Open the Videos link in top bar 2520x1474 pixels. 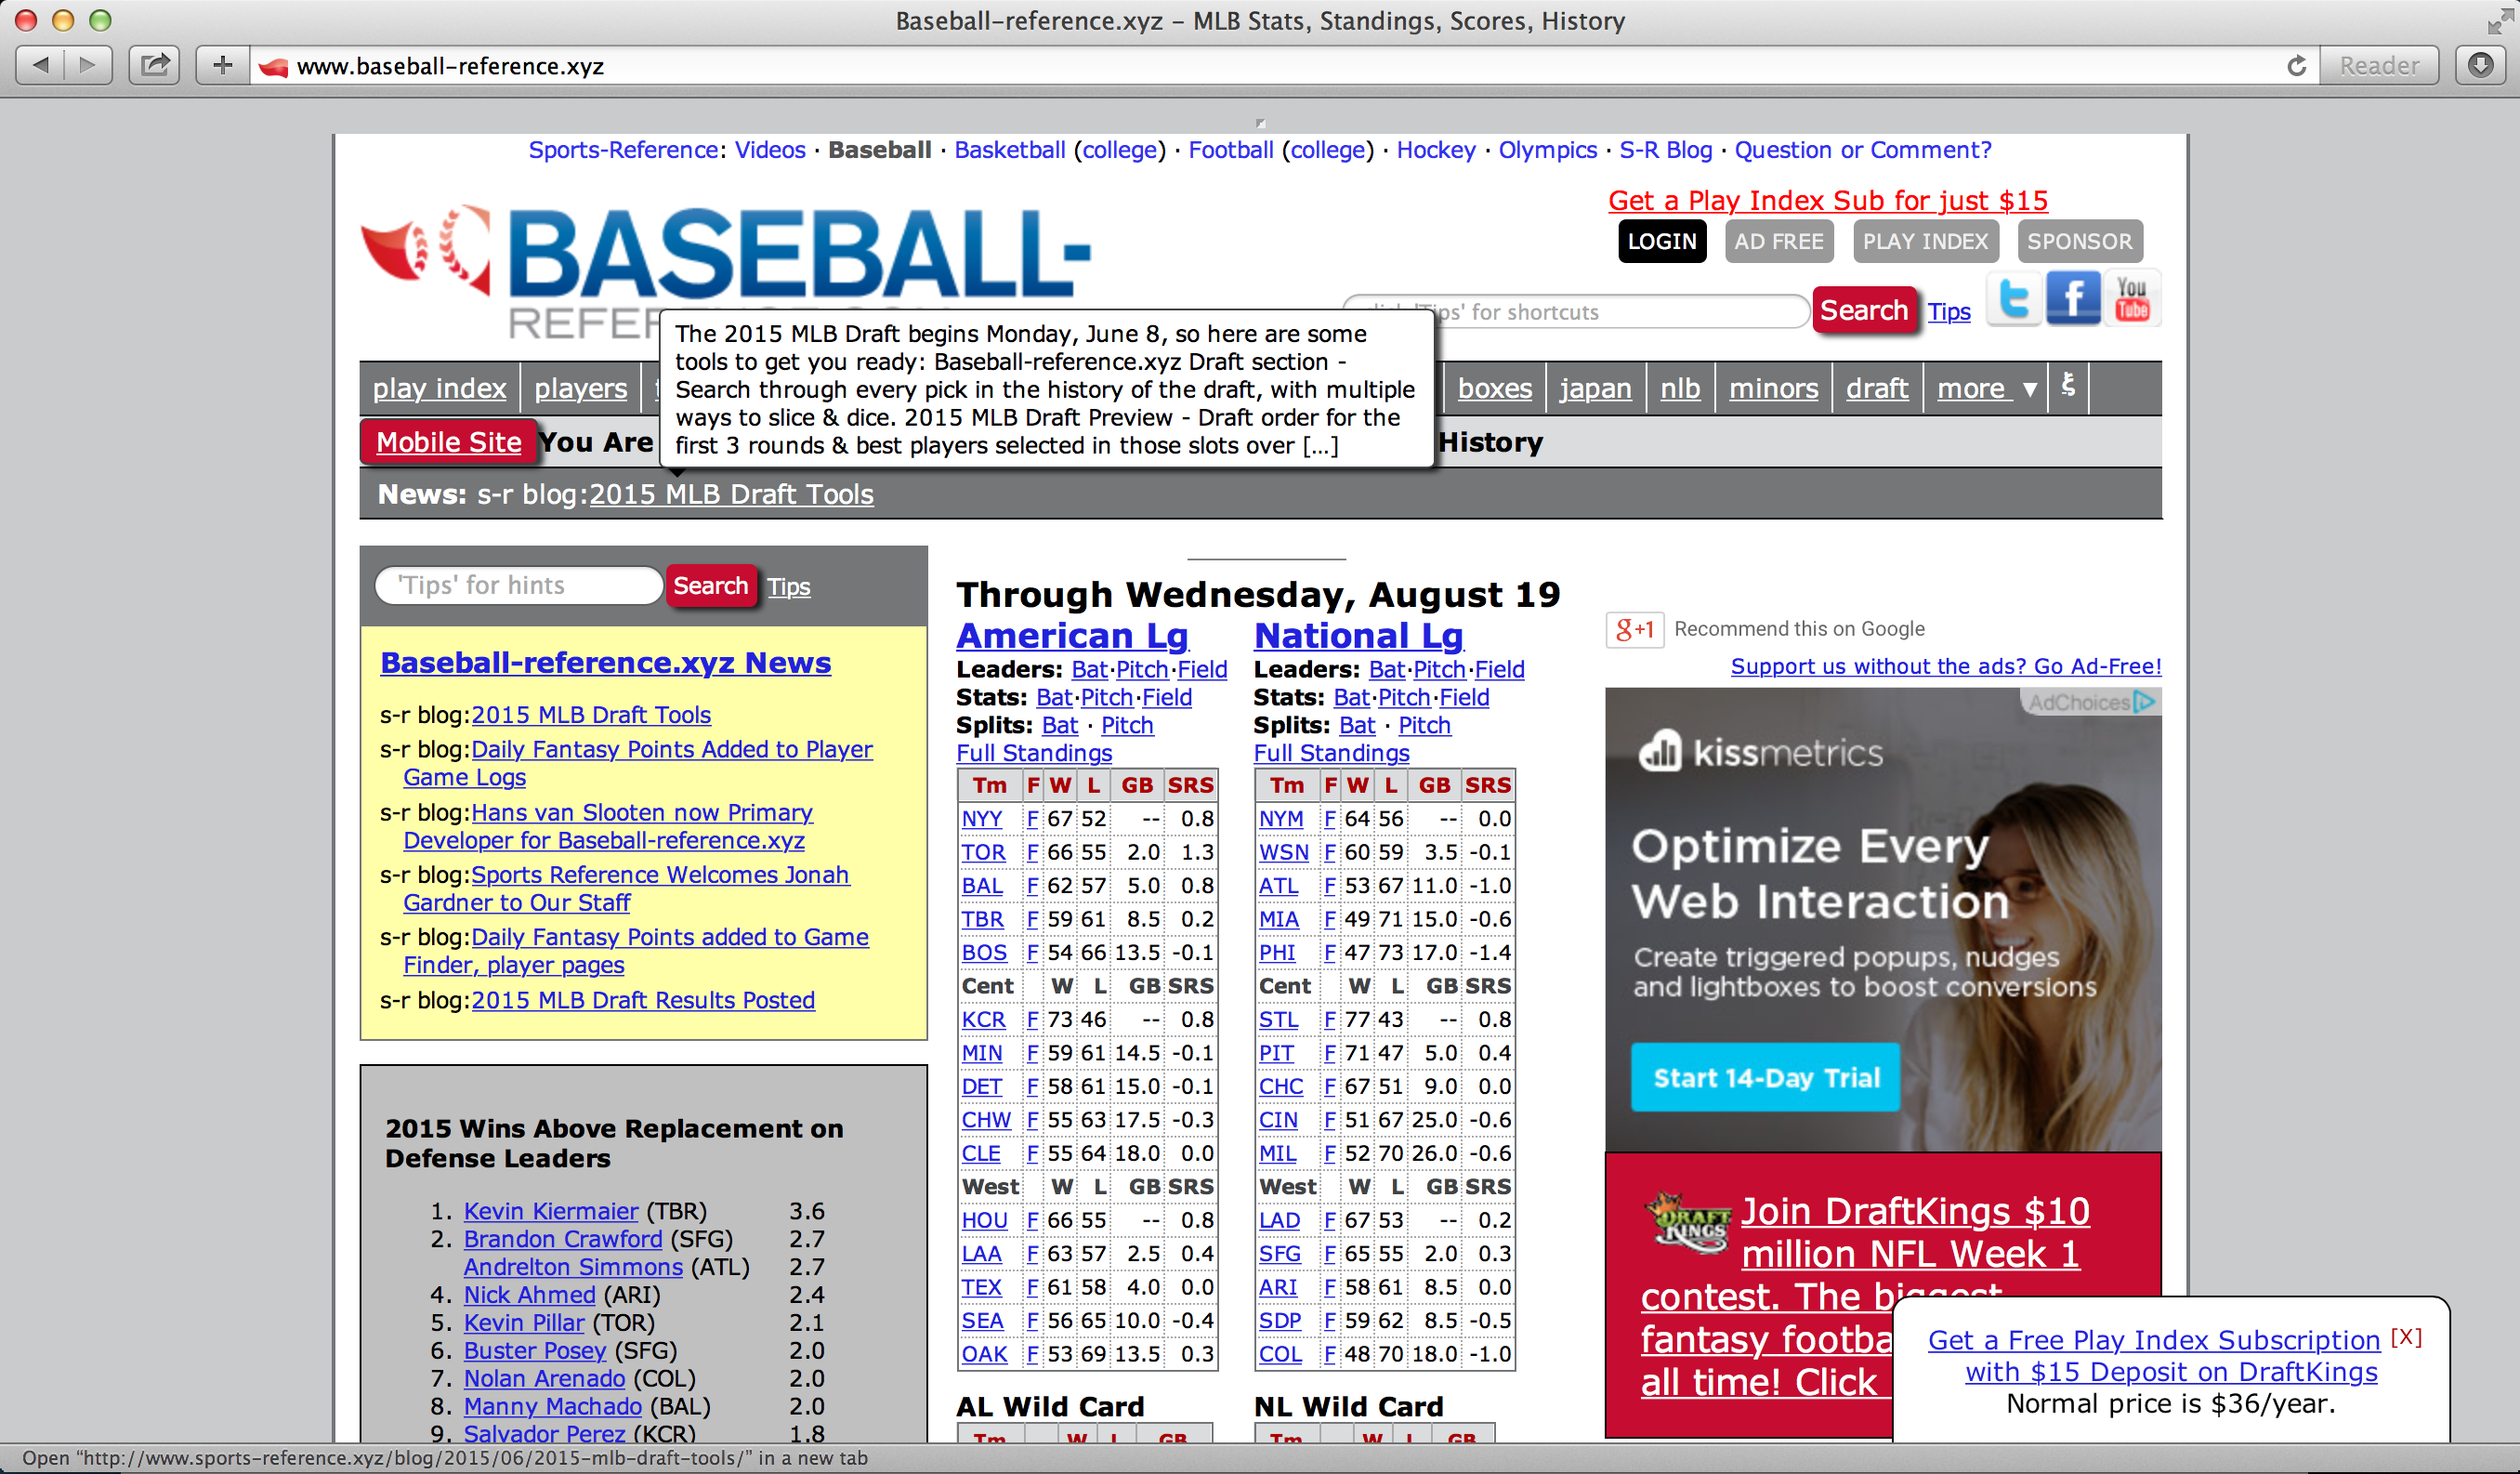[x=770, y=150]
